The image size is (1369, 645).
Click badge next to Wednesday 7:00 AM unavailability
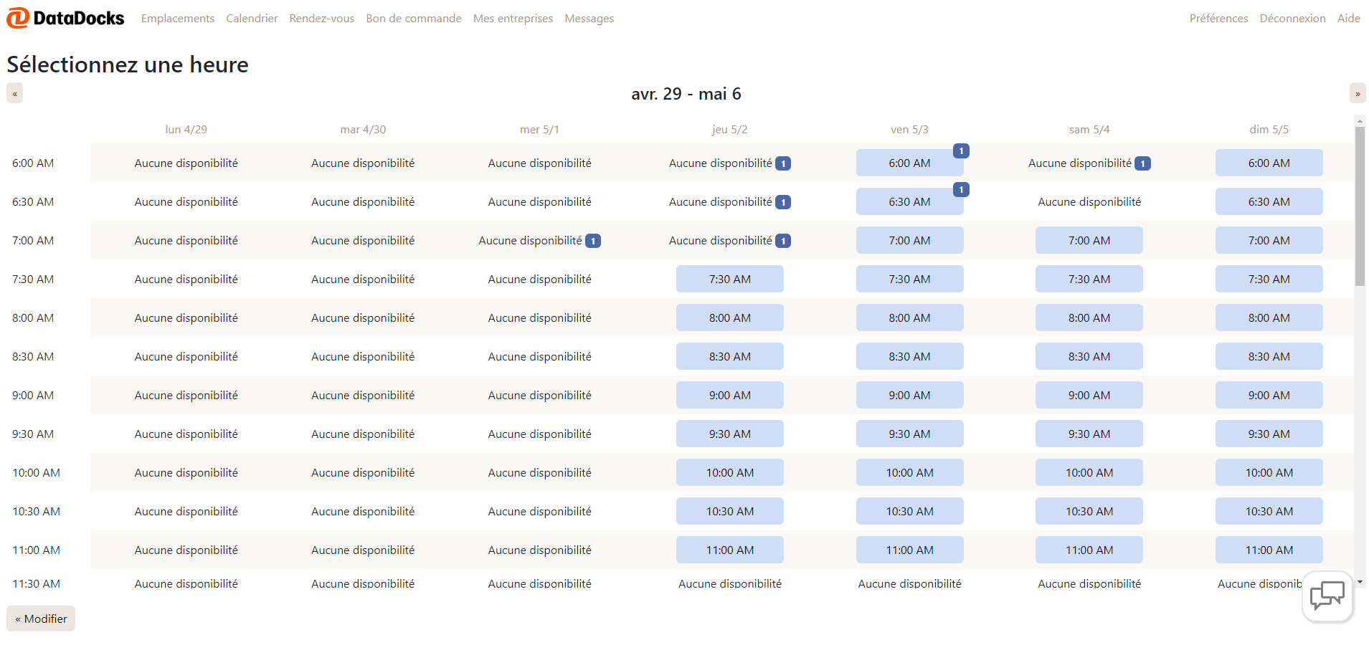point(593,241)
